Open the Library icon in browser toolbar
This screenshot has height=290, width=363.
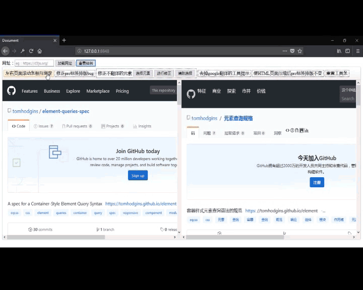339,51
